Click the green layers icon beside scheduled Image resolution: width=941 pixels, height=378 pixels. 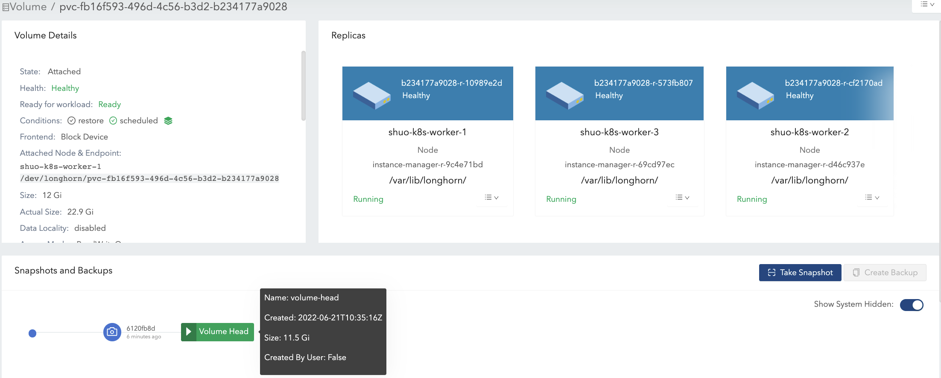click(168, 121)
